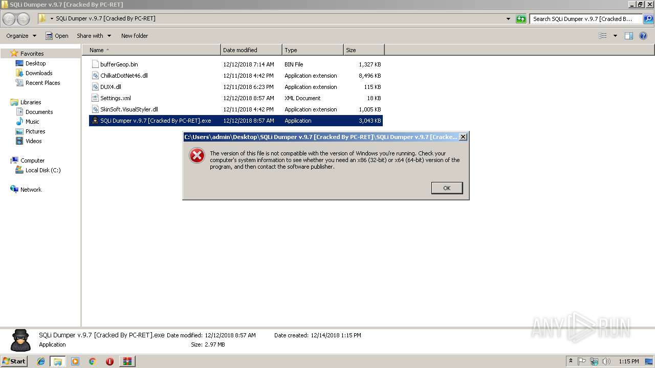The image size is (655, 368).
Task: Open the Change your view icon
Action: [603, 36]
